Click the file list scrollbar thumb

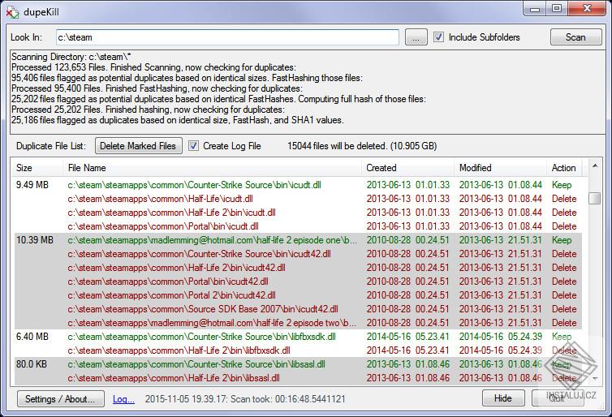tap(595, 198)
